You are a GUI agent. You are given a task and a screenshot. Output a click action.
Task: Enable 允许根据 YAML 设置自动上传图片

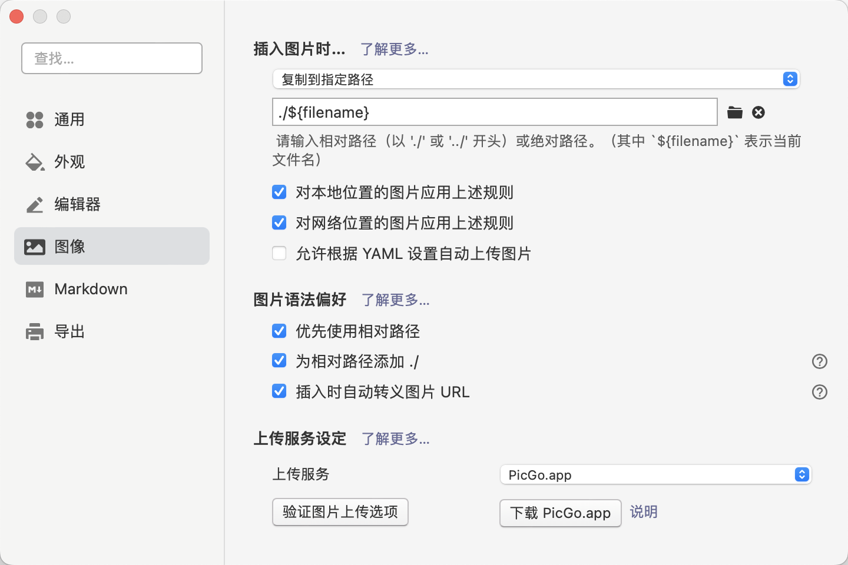coord(279,253)
